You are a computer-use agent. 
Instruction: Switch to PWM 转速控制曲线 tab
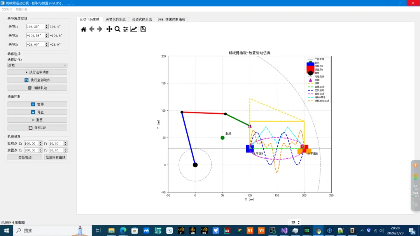point(171,19)
